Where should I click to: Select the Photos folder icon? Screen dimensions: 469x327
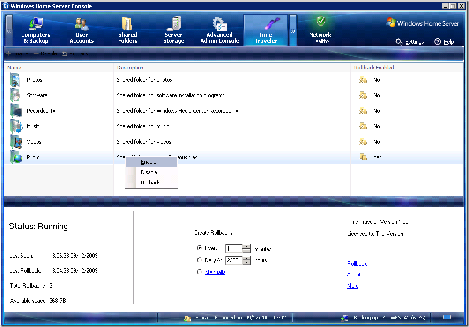[15, 80]
